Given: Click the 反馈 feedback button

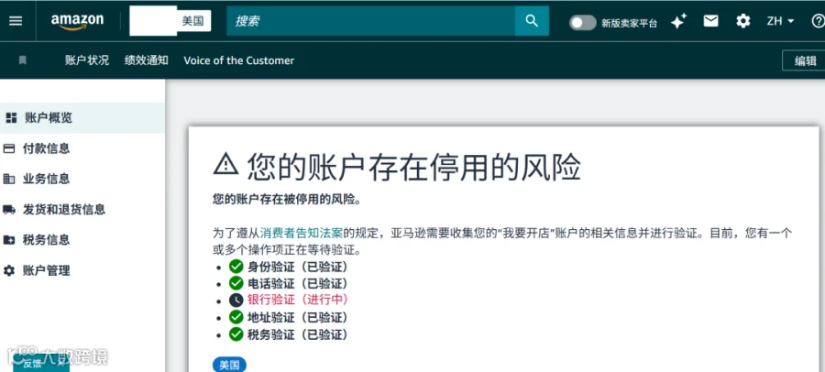Looking at the screenshot, I should (40, 363).
